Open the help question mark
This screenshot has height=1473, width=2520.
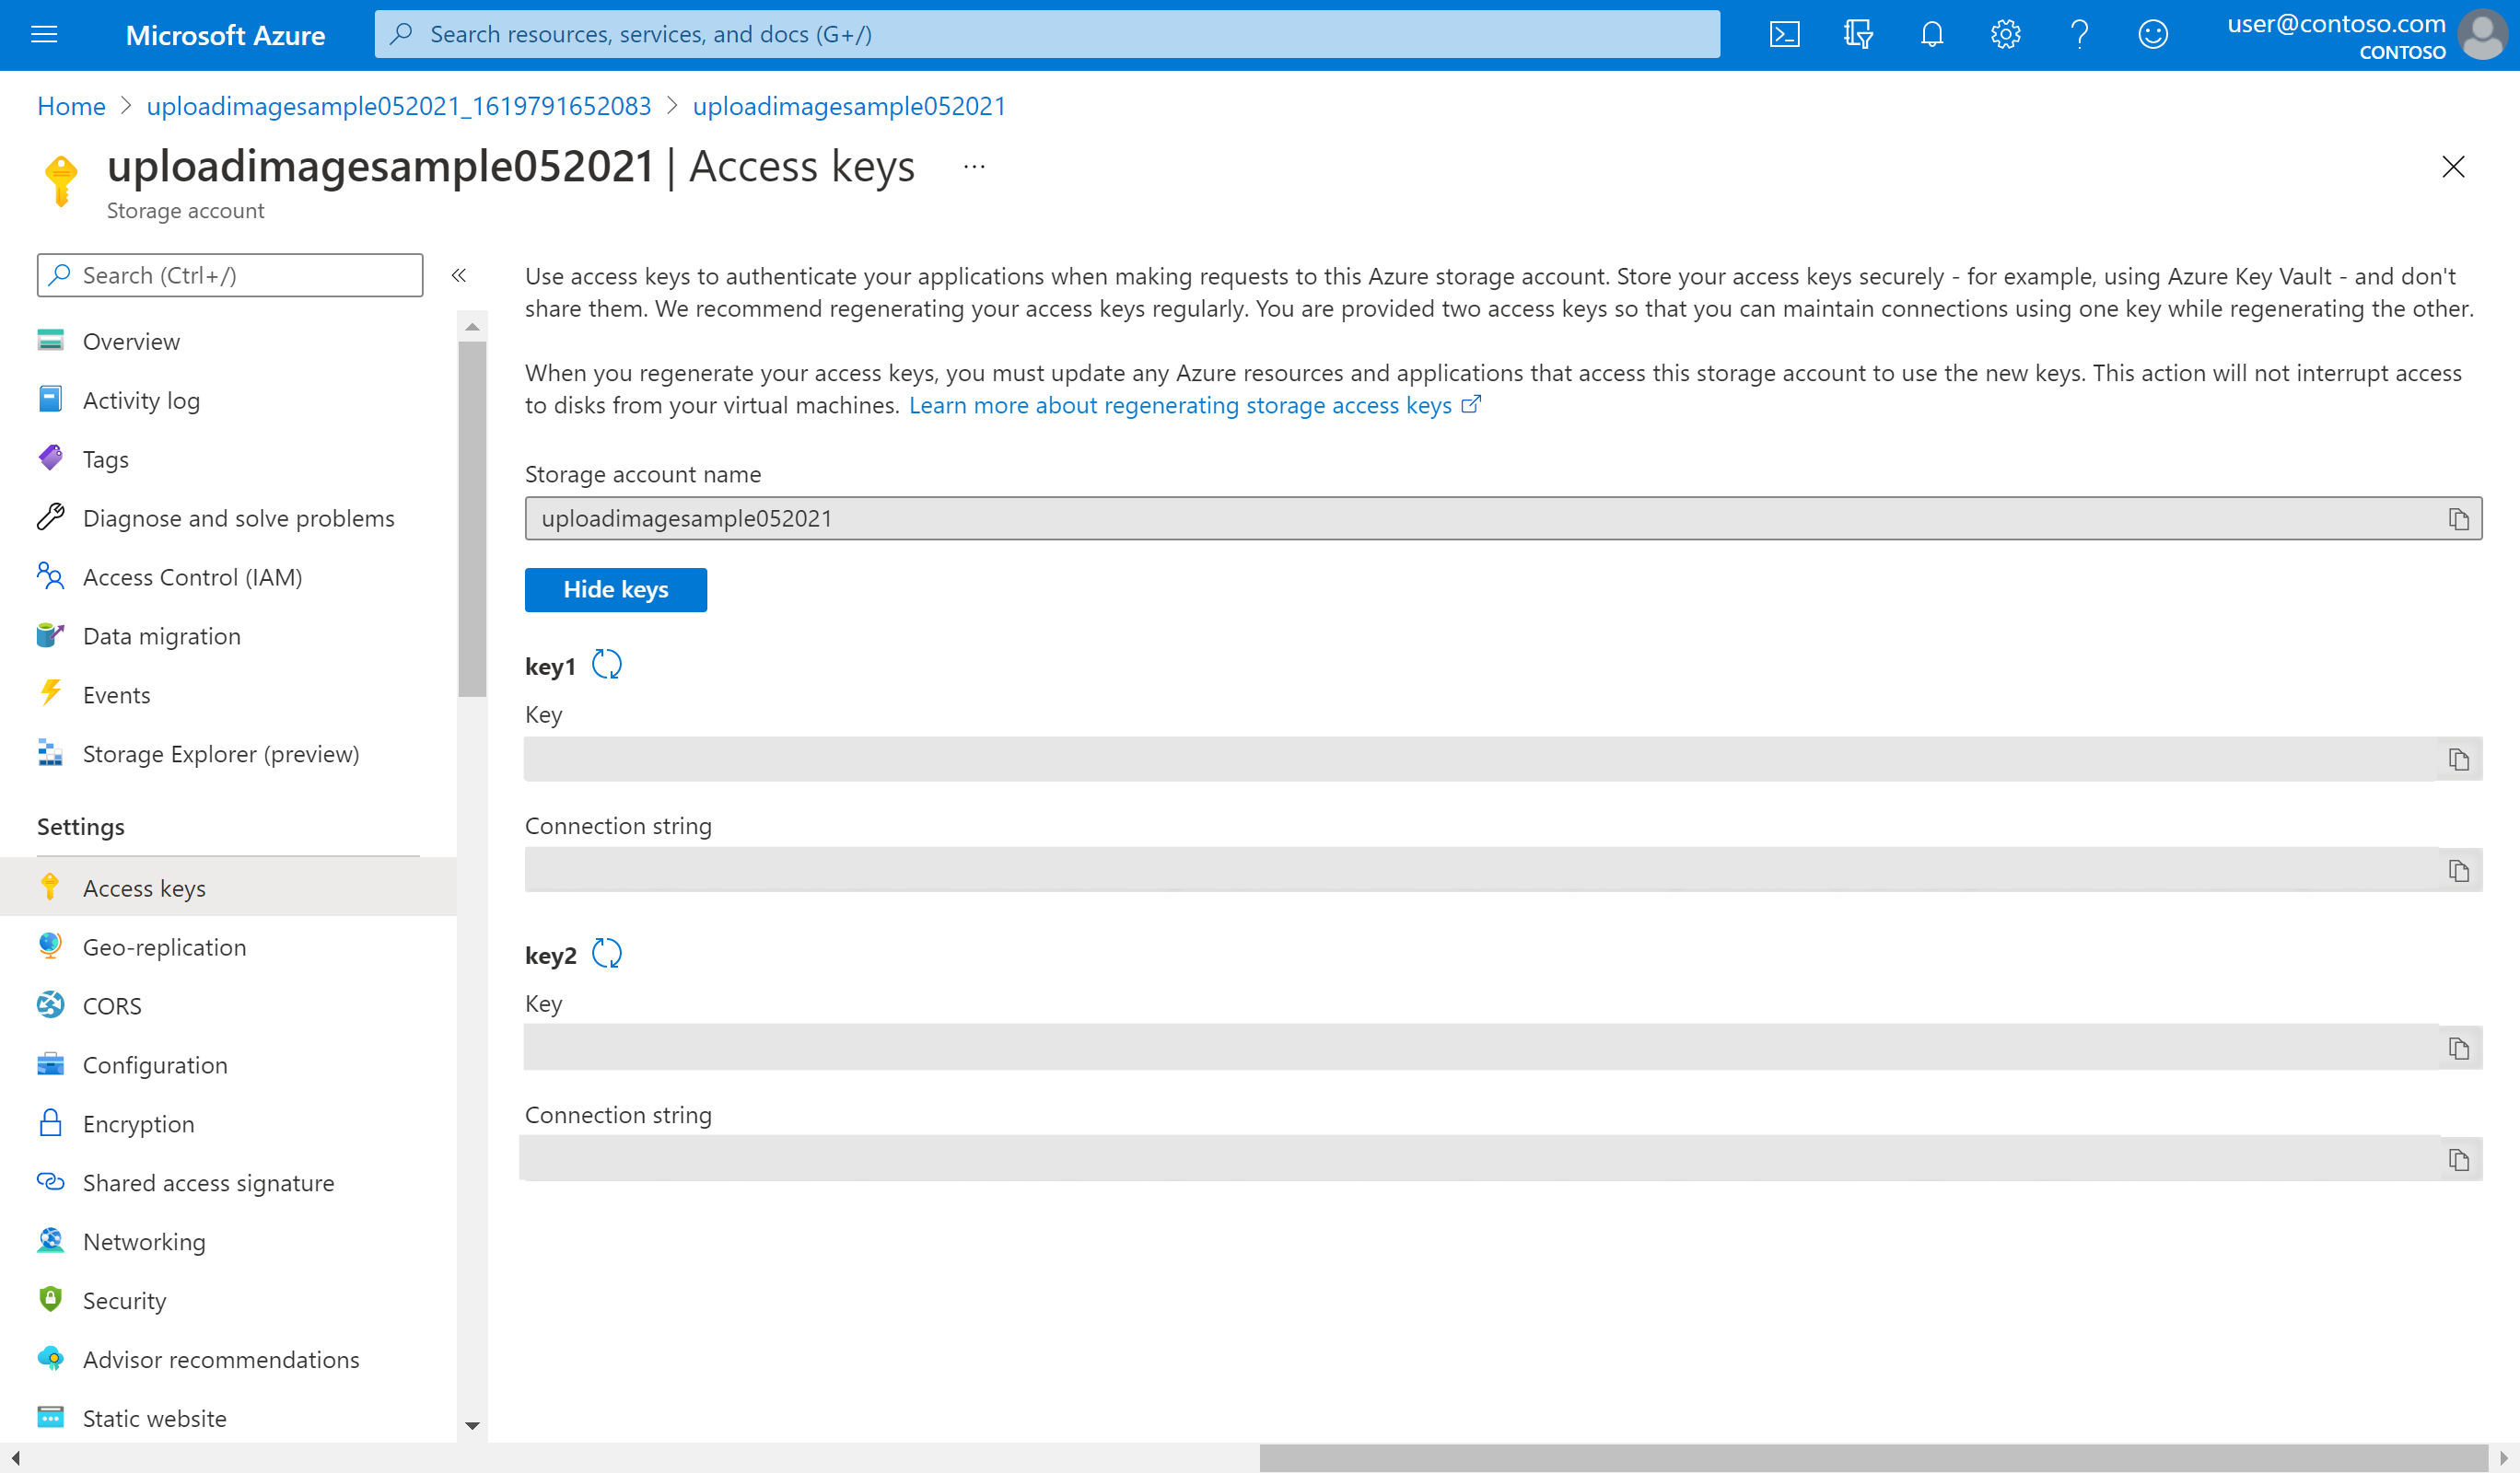(x=2079, y=35)
